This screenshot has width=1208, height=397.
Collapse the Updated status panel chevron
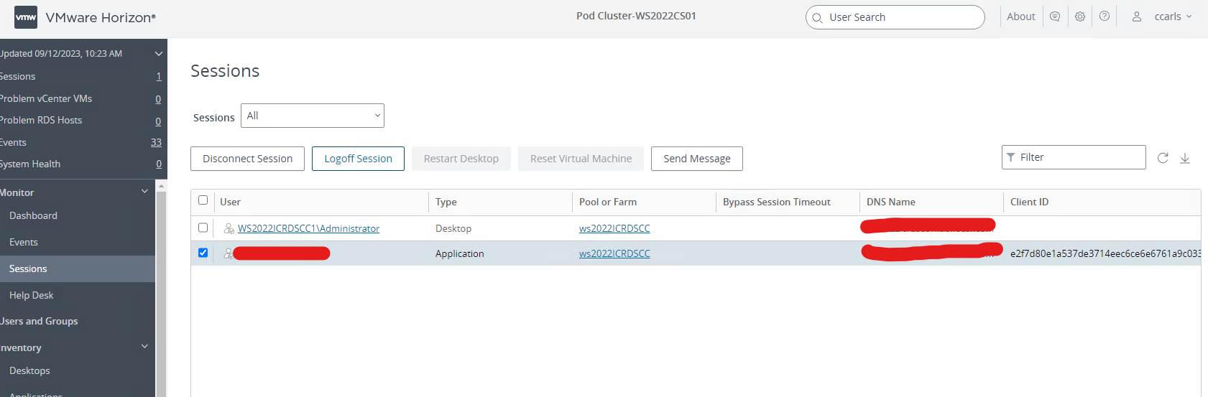click(x=159, y=54)
